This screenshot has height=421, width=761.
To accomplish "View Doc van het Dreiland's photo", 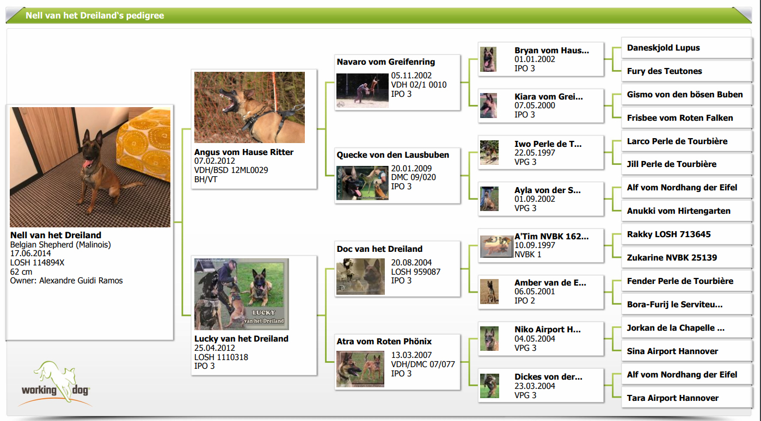I will click(x=360, y=277).
